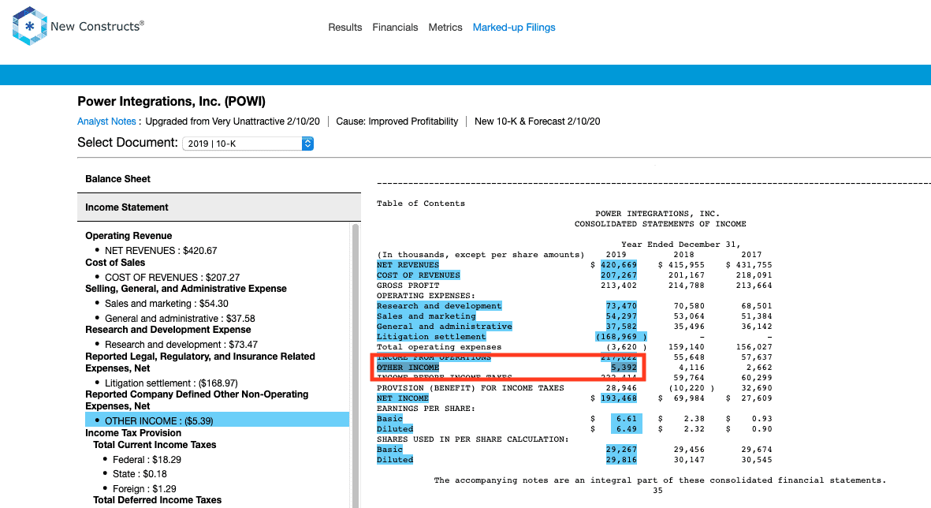Screen dimensions: 931x508
Task: Click highlighted Research and development filing label
Action: coord(439,306)
